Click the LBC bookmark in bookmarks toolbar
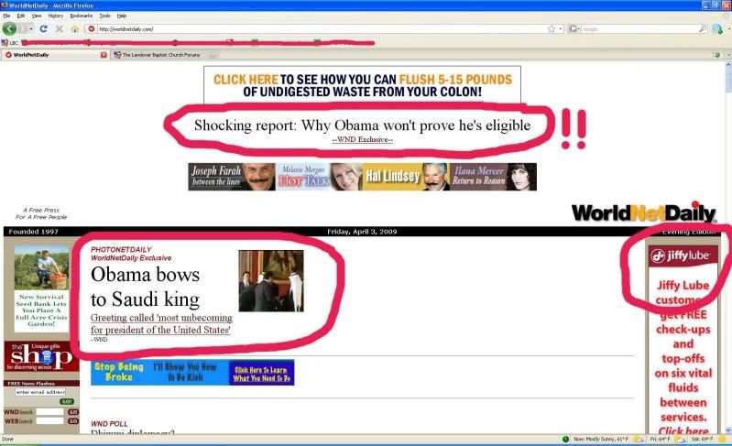 10,43
